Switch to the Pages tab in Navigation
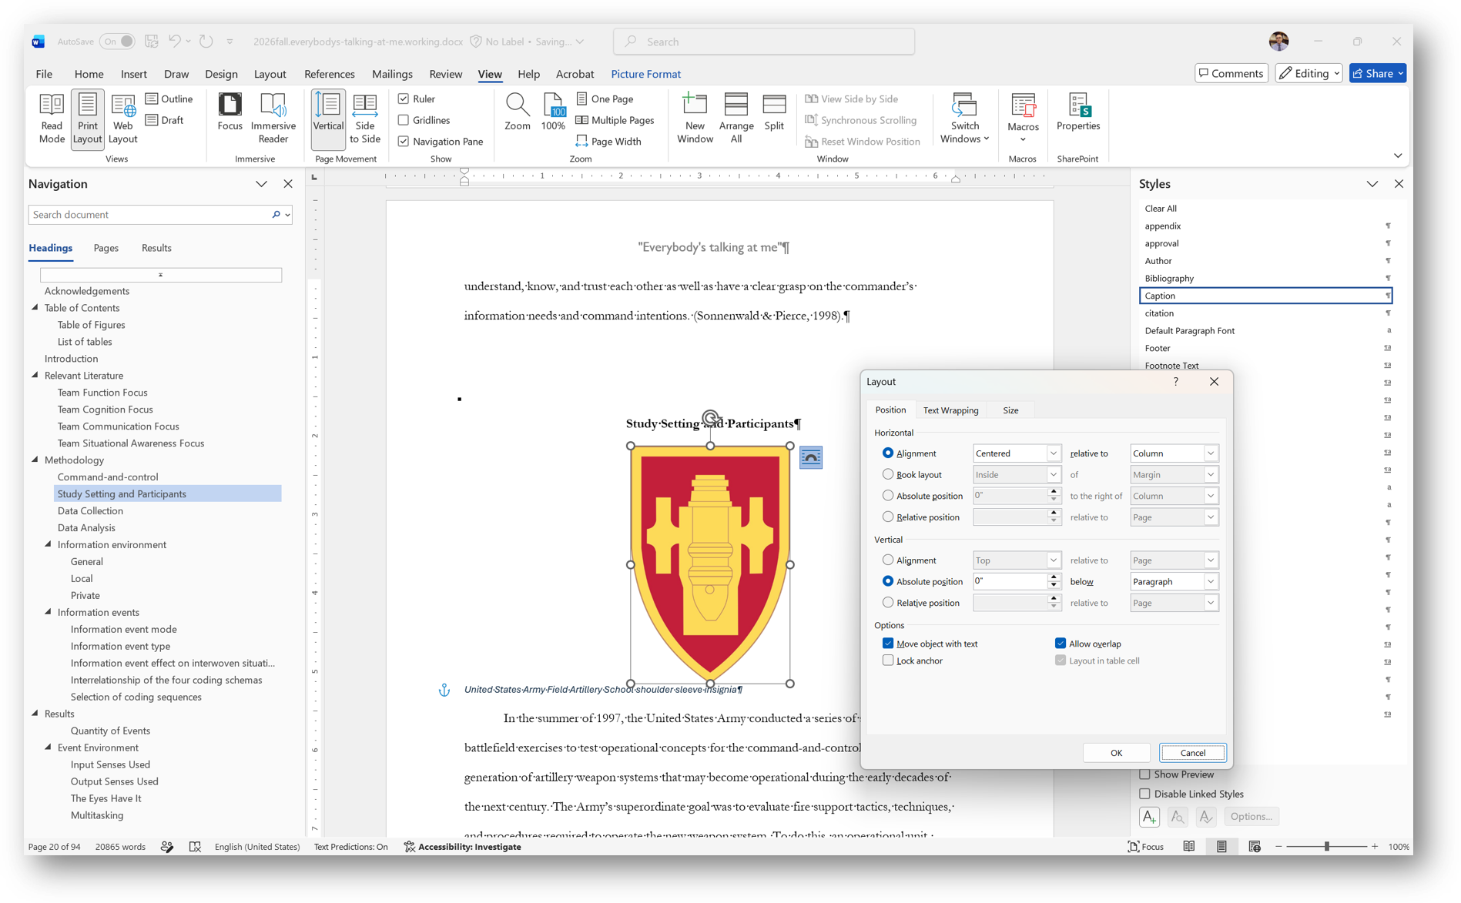 click(x=106, y=248)
